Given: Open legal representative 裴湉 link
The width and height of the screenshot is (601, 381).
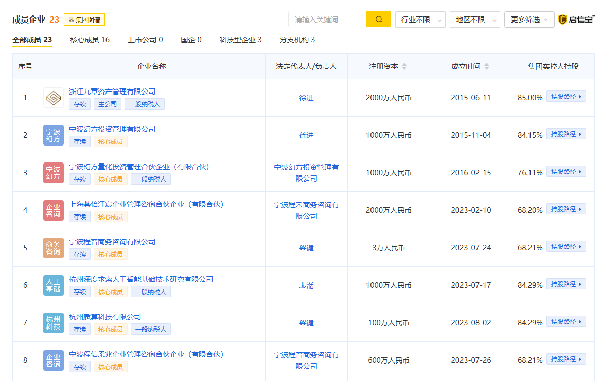Looking at the screenshot, I should (306, 285).
